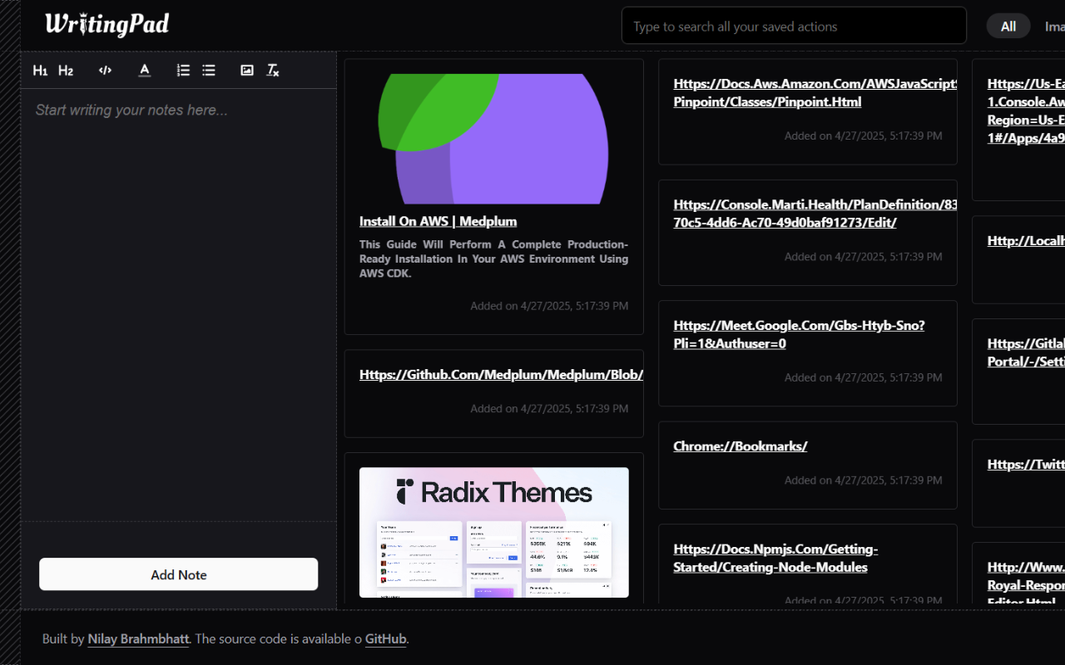This screenshot has width=1065, height=665.
Task: Open the GitHub source code link
Action: [386, 639]
